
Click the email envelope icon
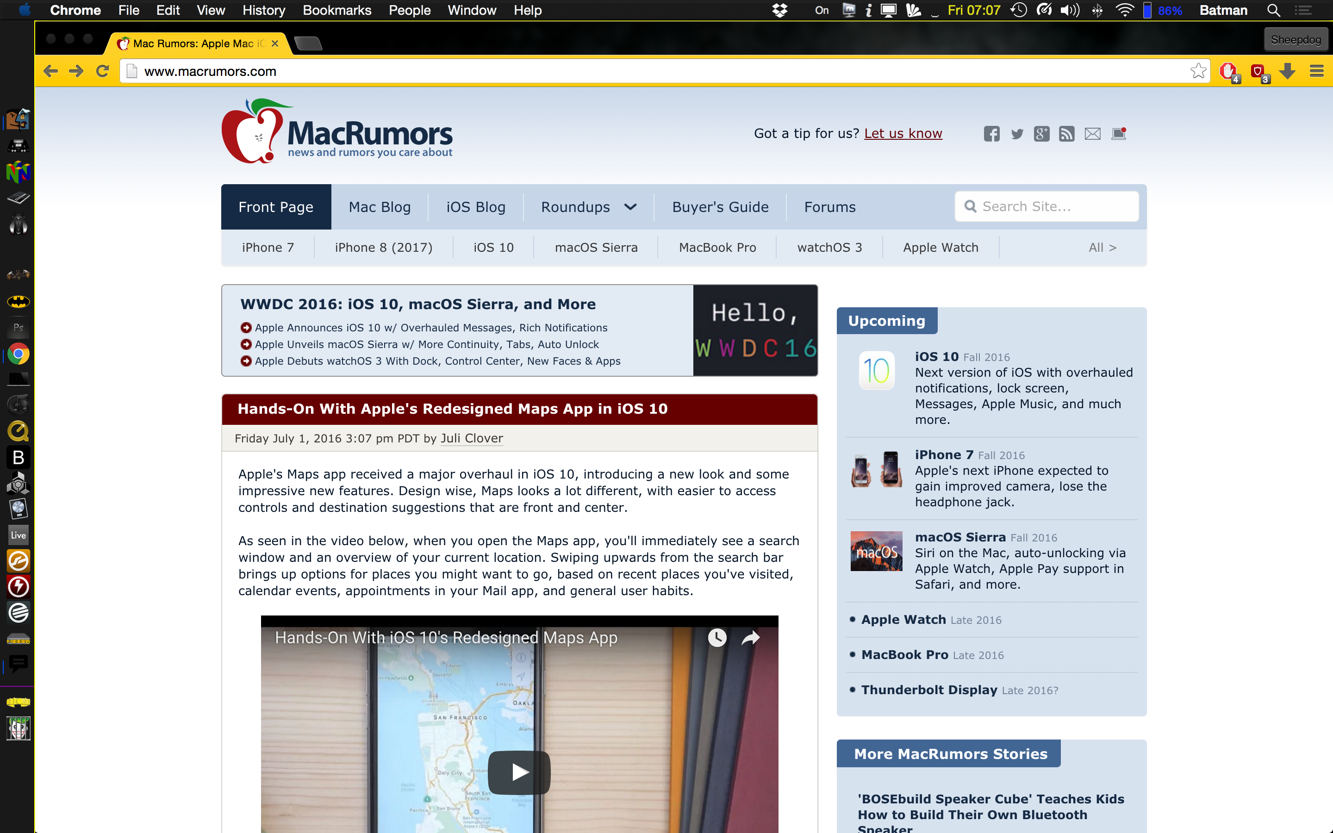pos(1093,134)
